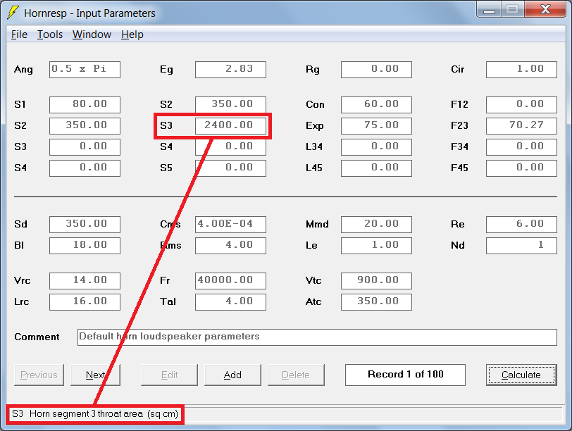572x431 pixels.
Task: Click the status bar S3 description text
Action: (x=95, y=414)
